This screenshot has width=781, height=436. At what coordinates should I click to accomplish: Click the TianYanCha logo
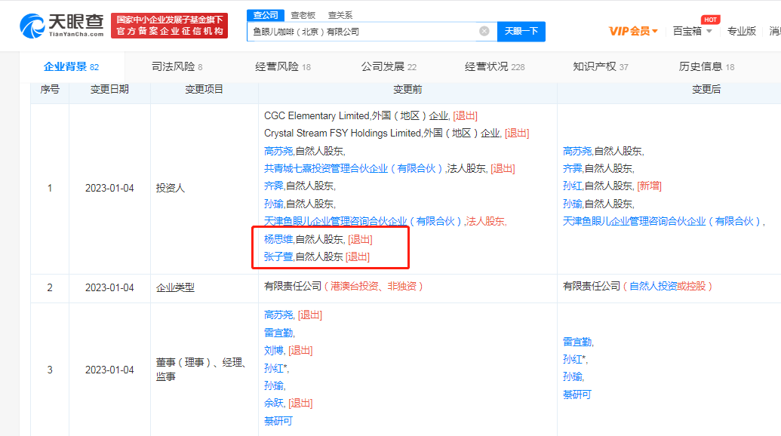coord(62,26)
